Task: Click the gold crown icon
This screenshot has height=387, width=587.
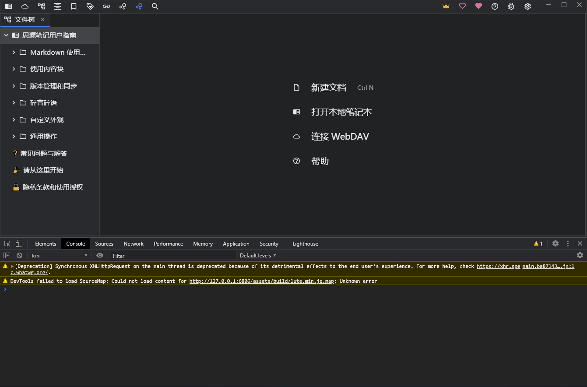Action: click(x=446, y=7)
